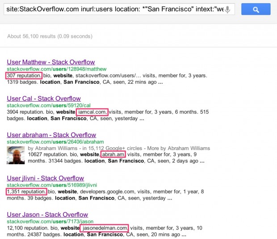Click the blue magnifier search button
The image size is (277, 239).
point(256,9)
